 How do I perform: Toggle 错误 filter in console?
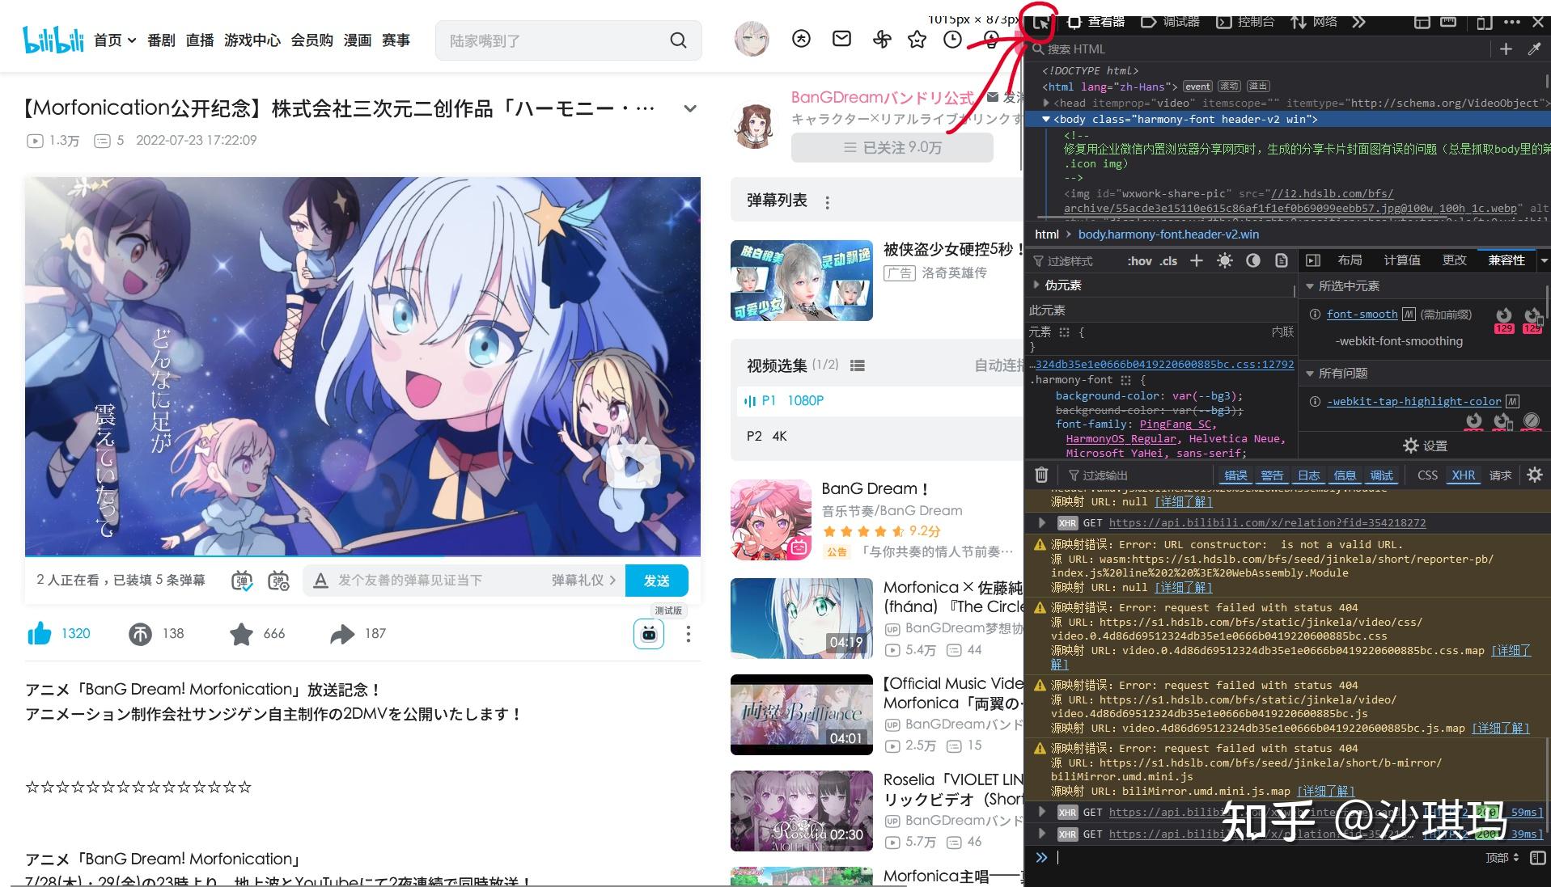[1235, 475]
